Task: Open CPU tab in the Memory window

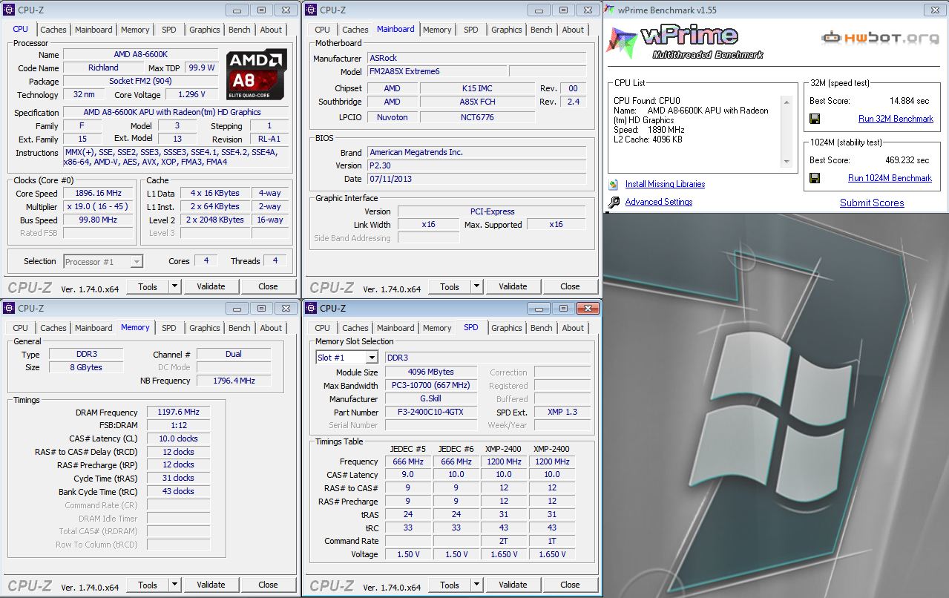Action: point(21,328)
